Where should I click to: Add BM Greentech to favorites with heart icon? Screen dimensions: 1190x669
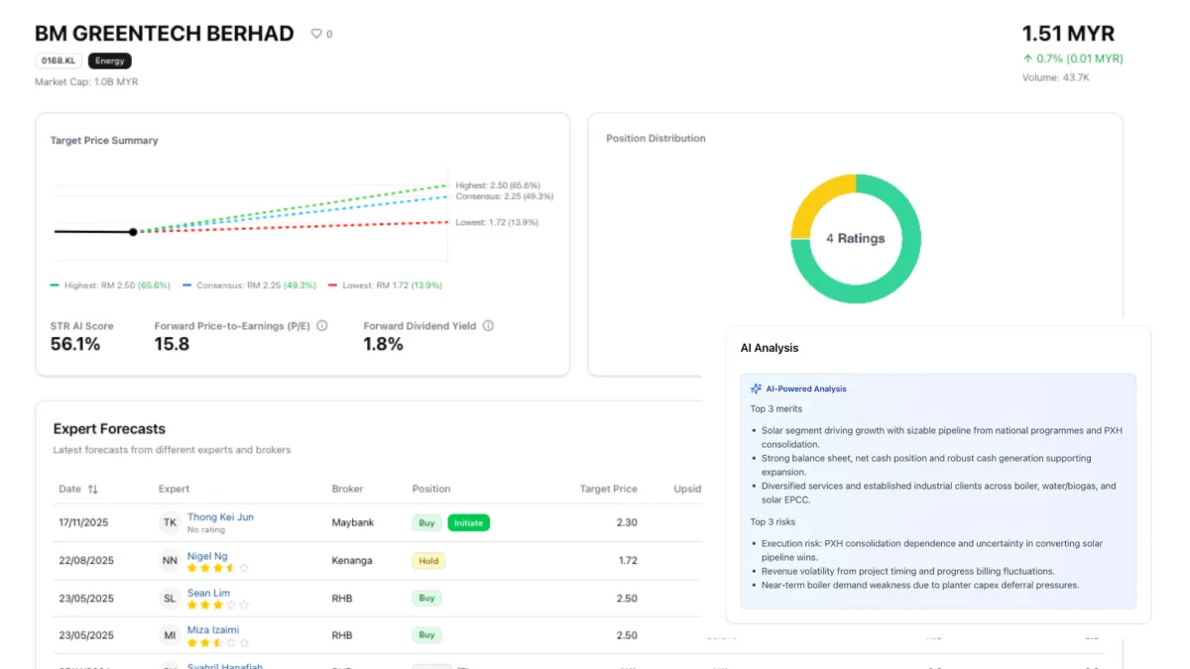click(x=316, y=34)
